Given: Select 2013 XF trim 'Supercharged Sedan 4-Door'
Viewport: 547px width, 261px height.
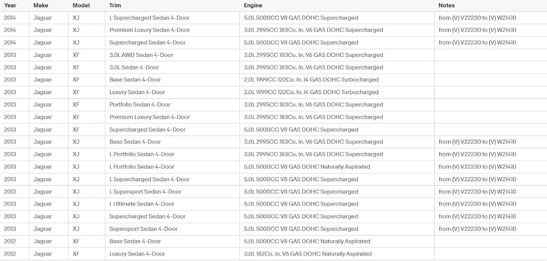Looking at the screenshot, I should [x=148, y=129].
